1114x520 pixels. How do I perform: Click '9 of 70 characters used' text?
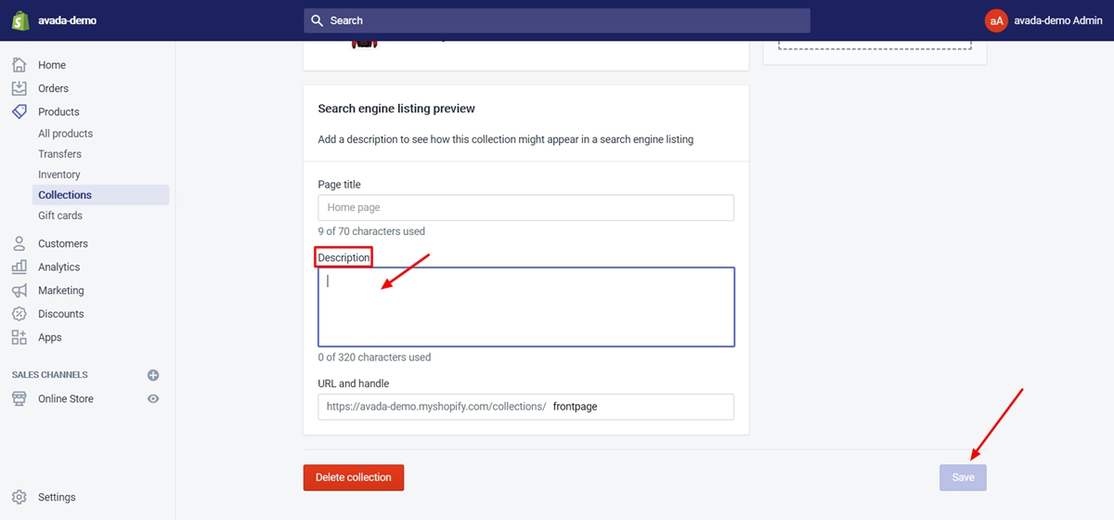[371, 231]
